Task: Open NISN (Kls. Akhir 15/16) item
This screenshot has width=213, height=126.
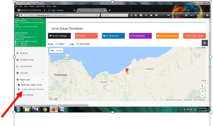Action: coord(32,85)
